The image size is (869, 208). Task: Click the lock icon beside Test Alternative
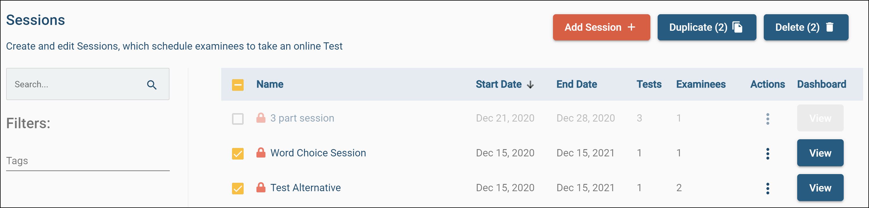(261, 187)
